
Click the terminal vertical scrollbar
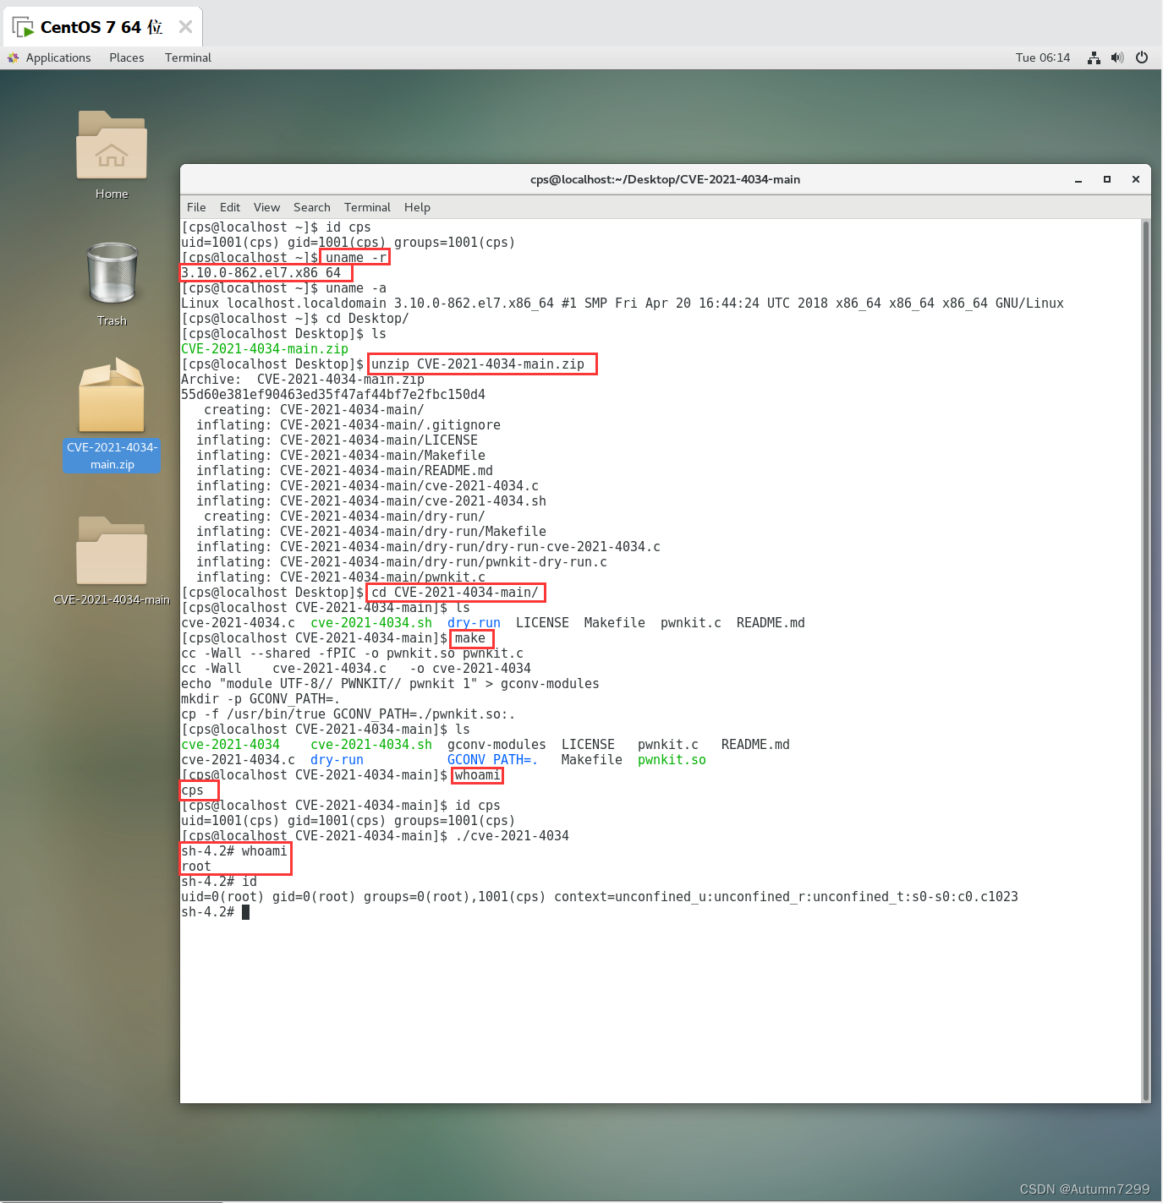[1146, 660]
